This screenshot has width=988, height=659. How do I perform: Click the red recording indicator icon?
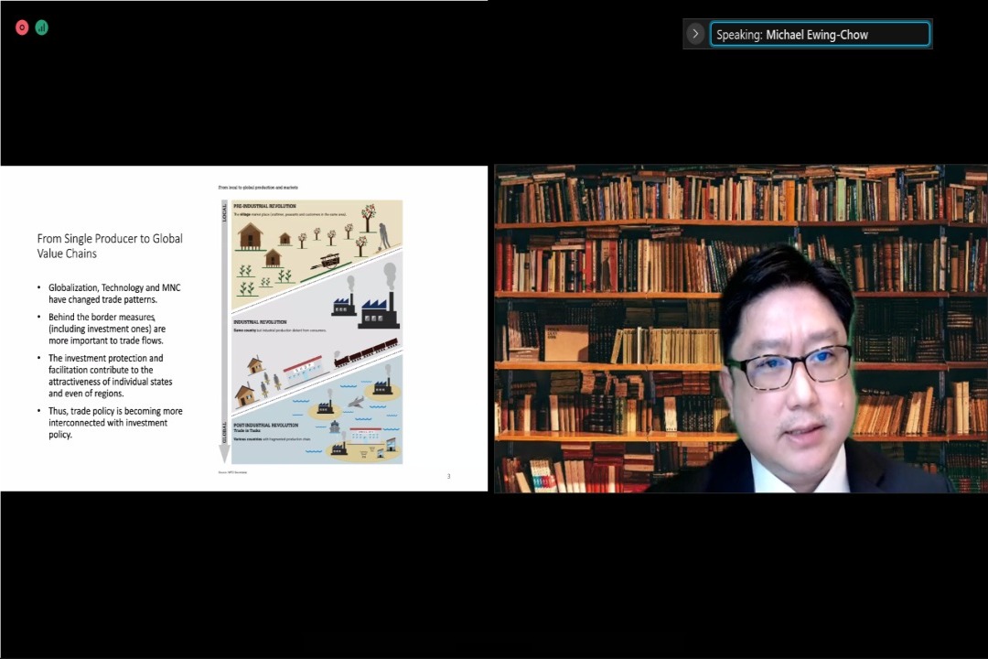pyautogui.click(x=22, y=27)
